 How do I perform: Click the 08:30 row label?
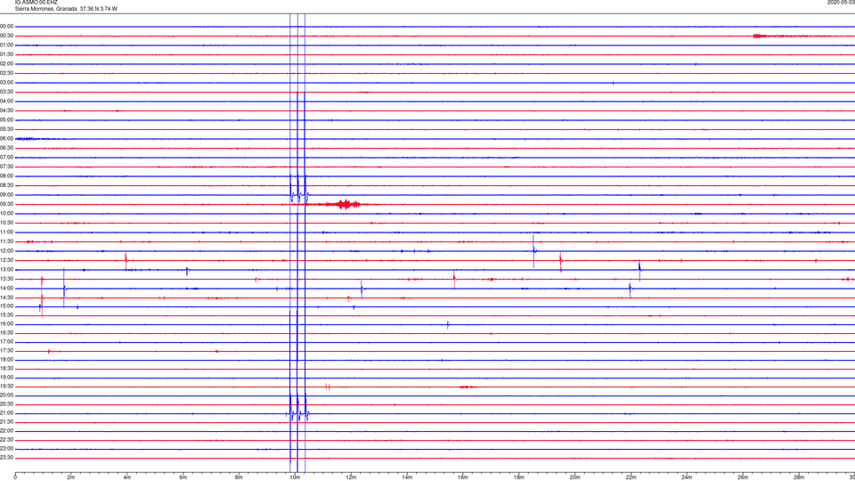coord(7,185)
